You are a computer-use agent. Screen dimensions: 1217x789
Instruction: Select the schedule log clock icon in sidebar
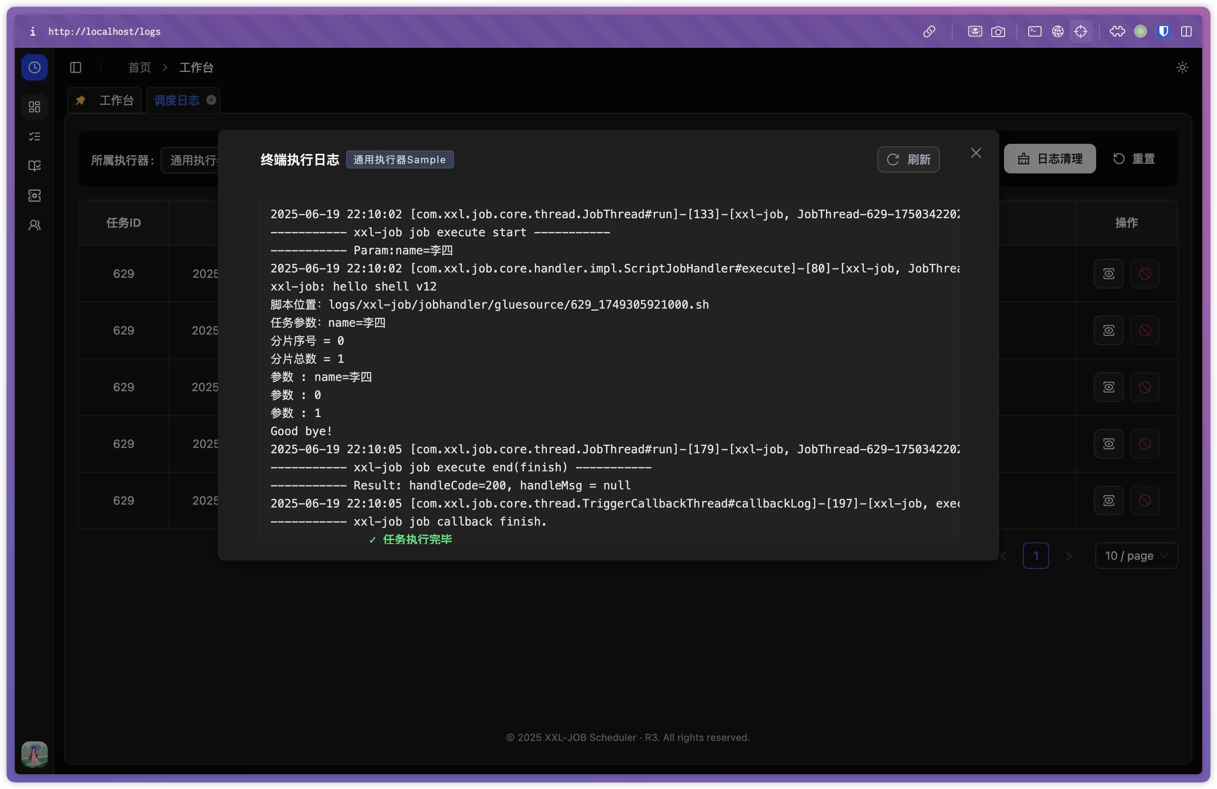pyautogui.click(x=34, y=67)
